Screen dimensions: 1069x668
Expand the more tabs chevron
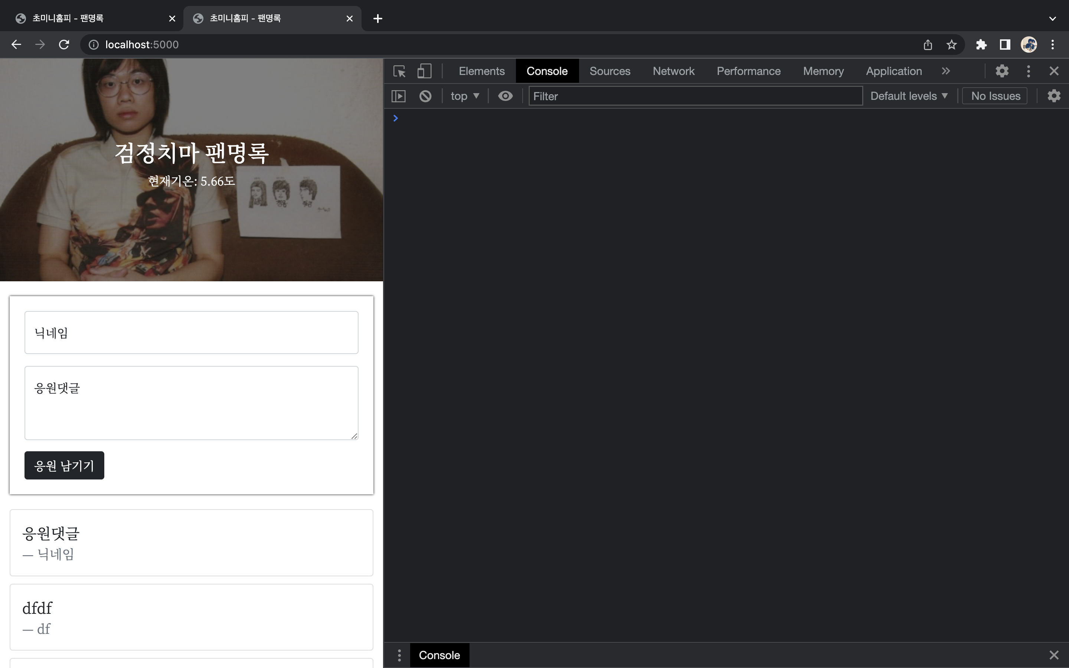(x=945, y=71)
